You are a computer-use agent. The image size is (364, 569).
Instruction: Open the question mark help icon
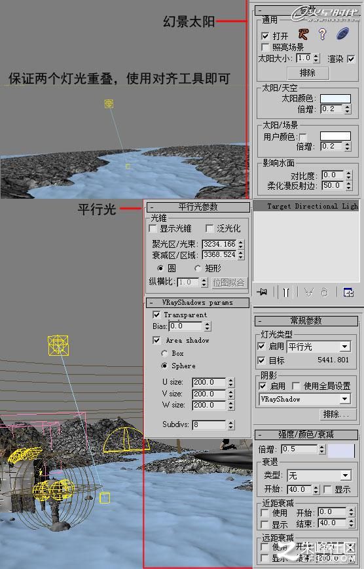point(322,34)
